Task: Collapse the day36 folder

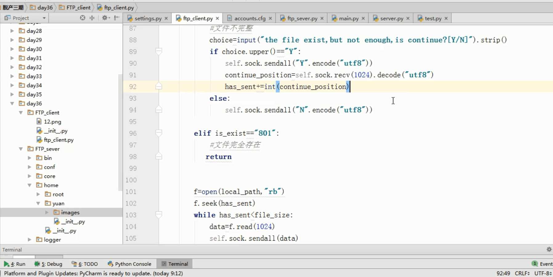Action: pos(12,103)
